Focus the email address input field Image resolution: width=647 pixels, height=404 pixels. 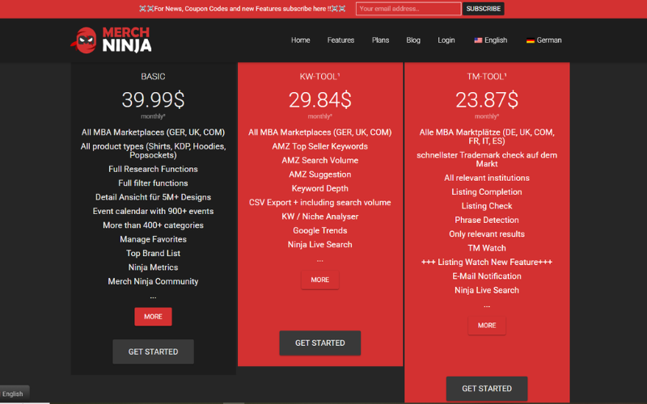408,9
